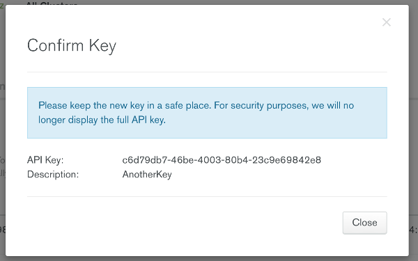Click the blue info alert banner padding
Screen dimensions: 418x261
207,113
